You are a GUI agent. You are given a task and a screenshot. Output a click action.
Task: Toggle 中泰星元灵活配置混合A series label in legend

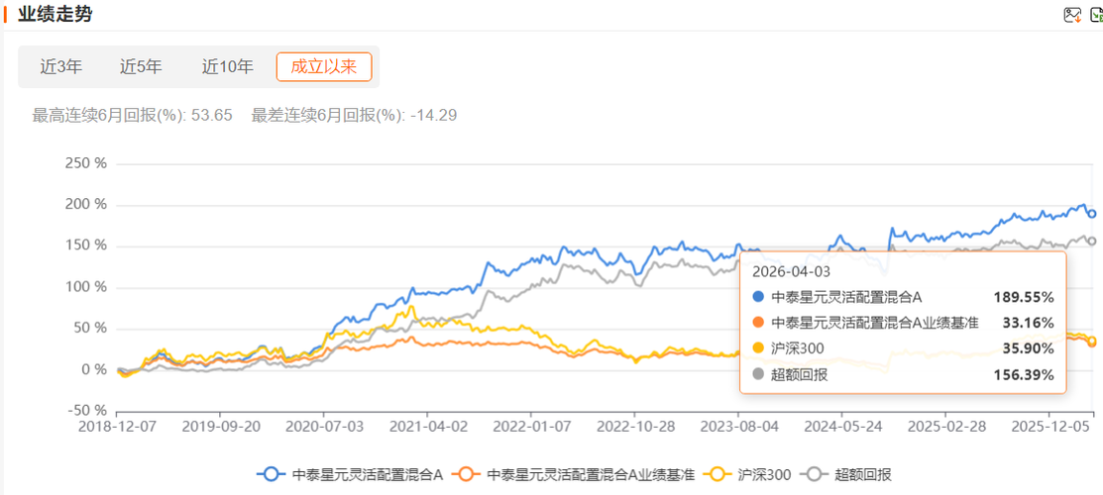(367, 474)
